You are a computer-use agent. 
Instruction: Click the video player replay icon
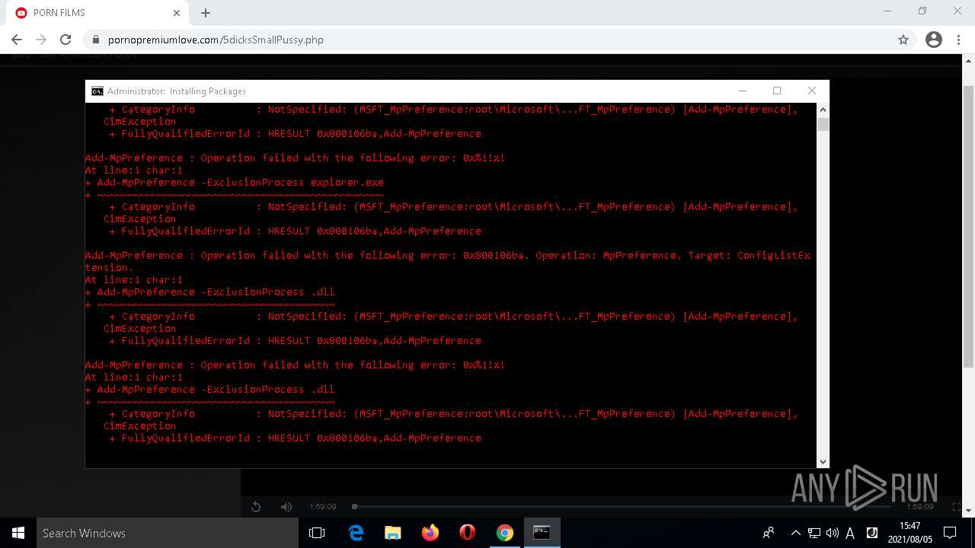coord(256,507)
